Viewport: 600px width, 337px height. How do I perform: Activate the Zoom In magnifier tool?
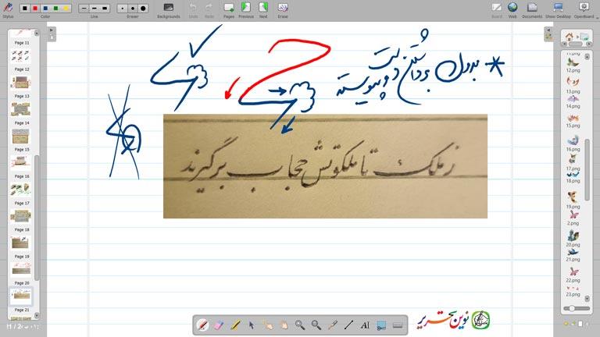pos(300,325)
